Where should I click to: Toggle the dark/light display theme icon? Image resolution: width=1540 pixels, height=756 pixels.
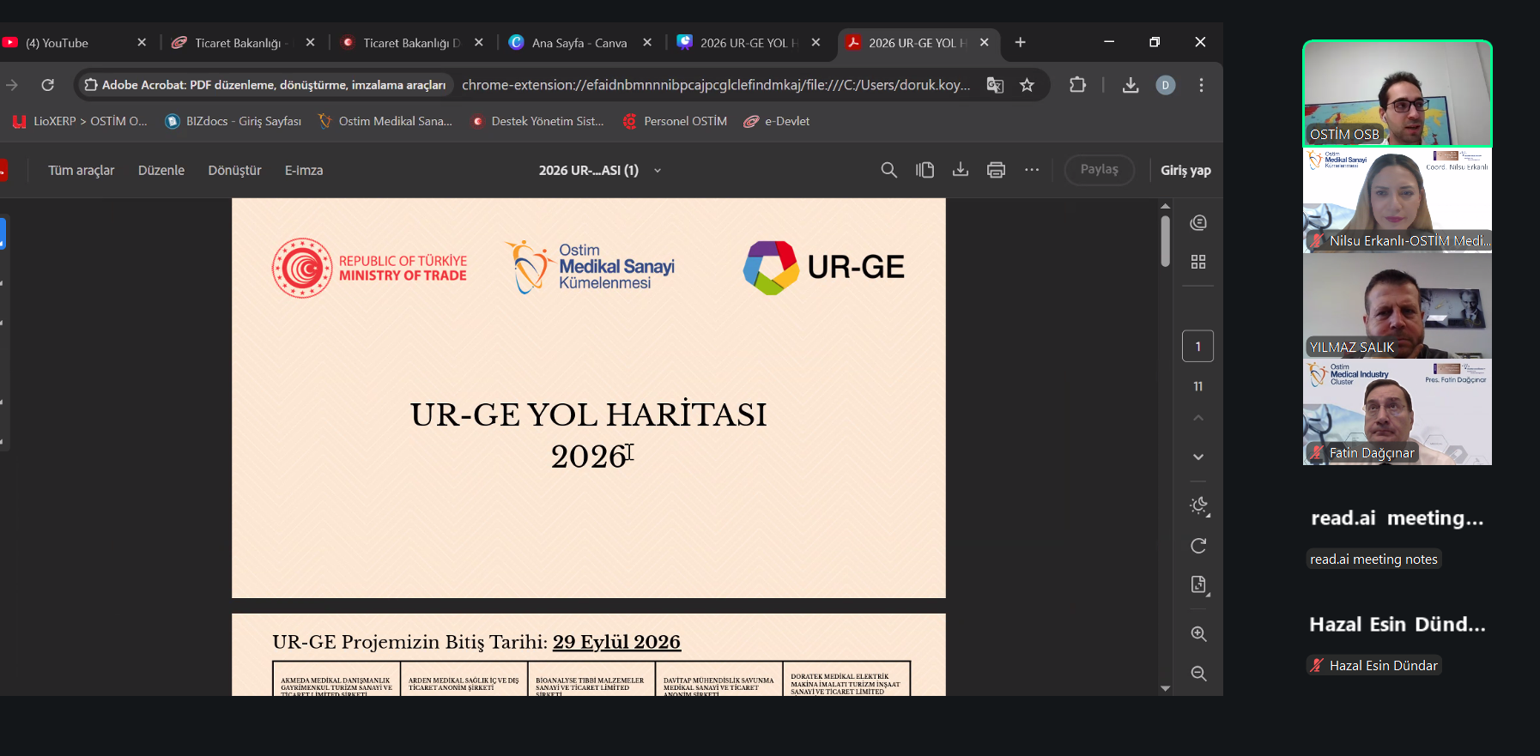click(1198, 505)
